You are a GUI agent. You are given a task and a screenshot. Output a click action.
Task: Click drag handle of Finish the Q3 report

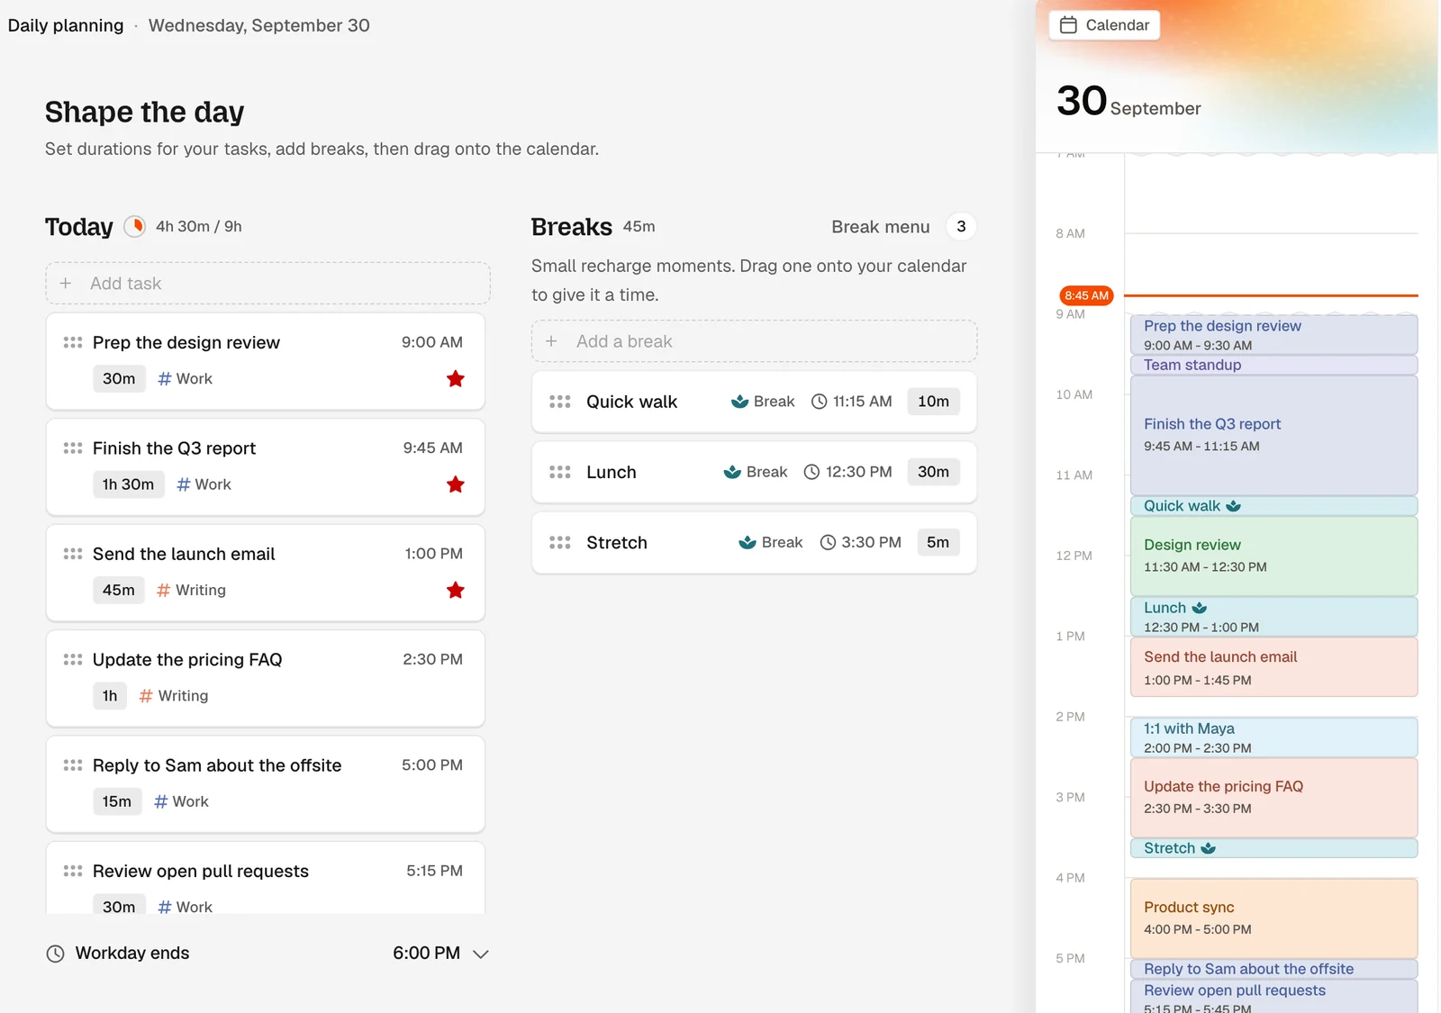[73, 448]
